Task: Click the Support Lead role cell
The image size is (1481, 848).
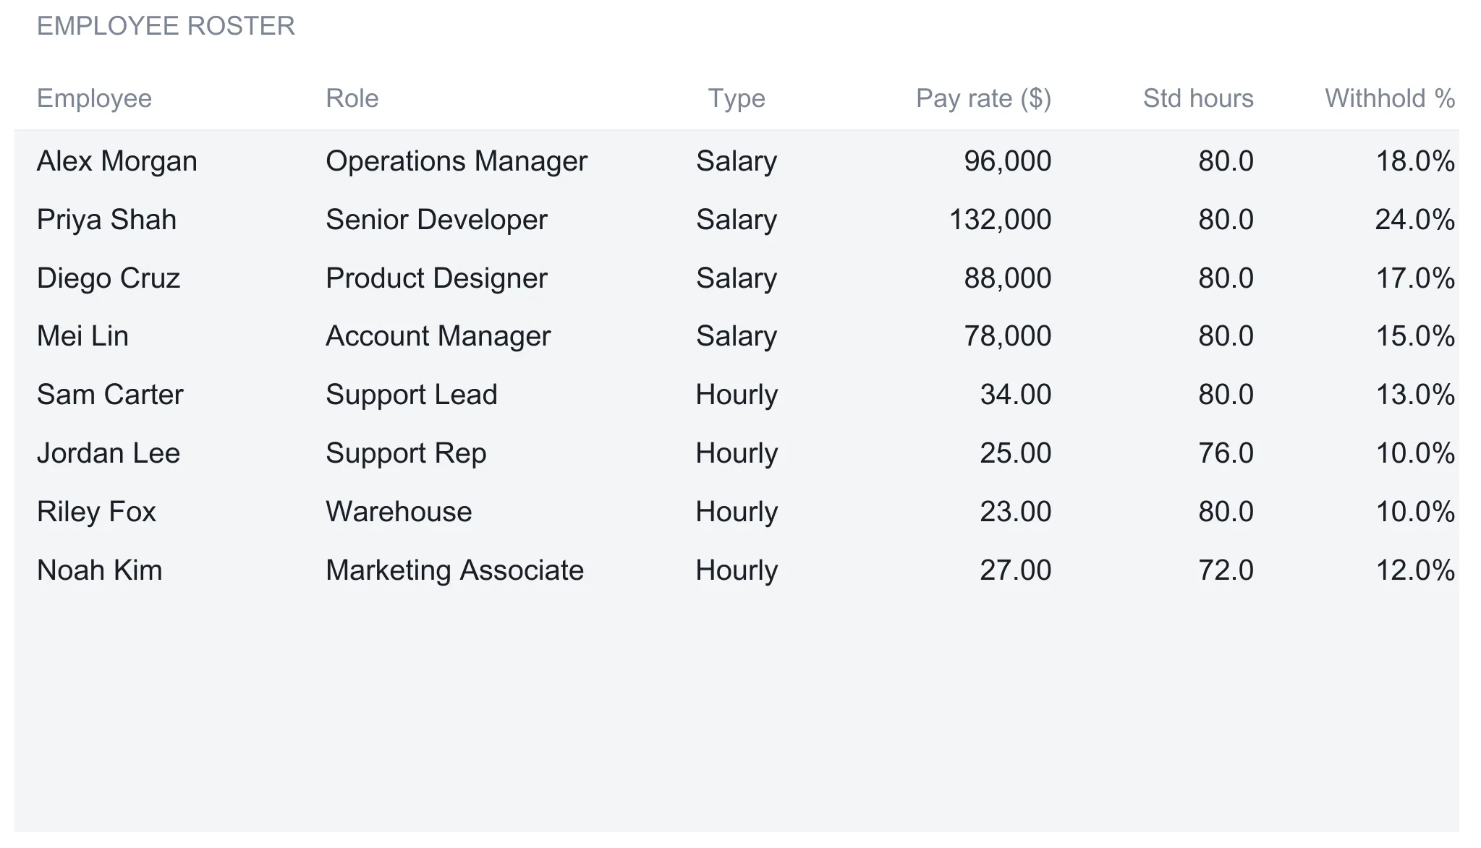Action: coord(412,395)
